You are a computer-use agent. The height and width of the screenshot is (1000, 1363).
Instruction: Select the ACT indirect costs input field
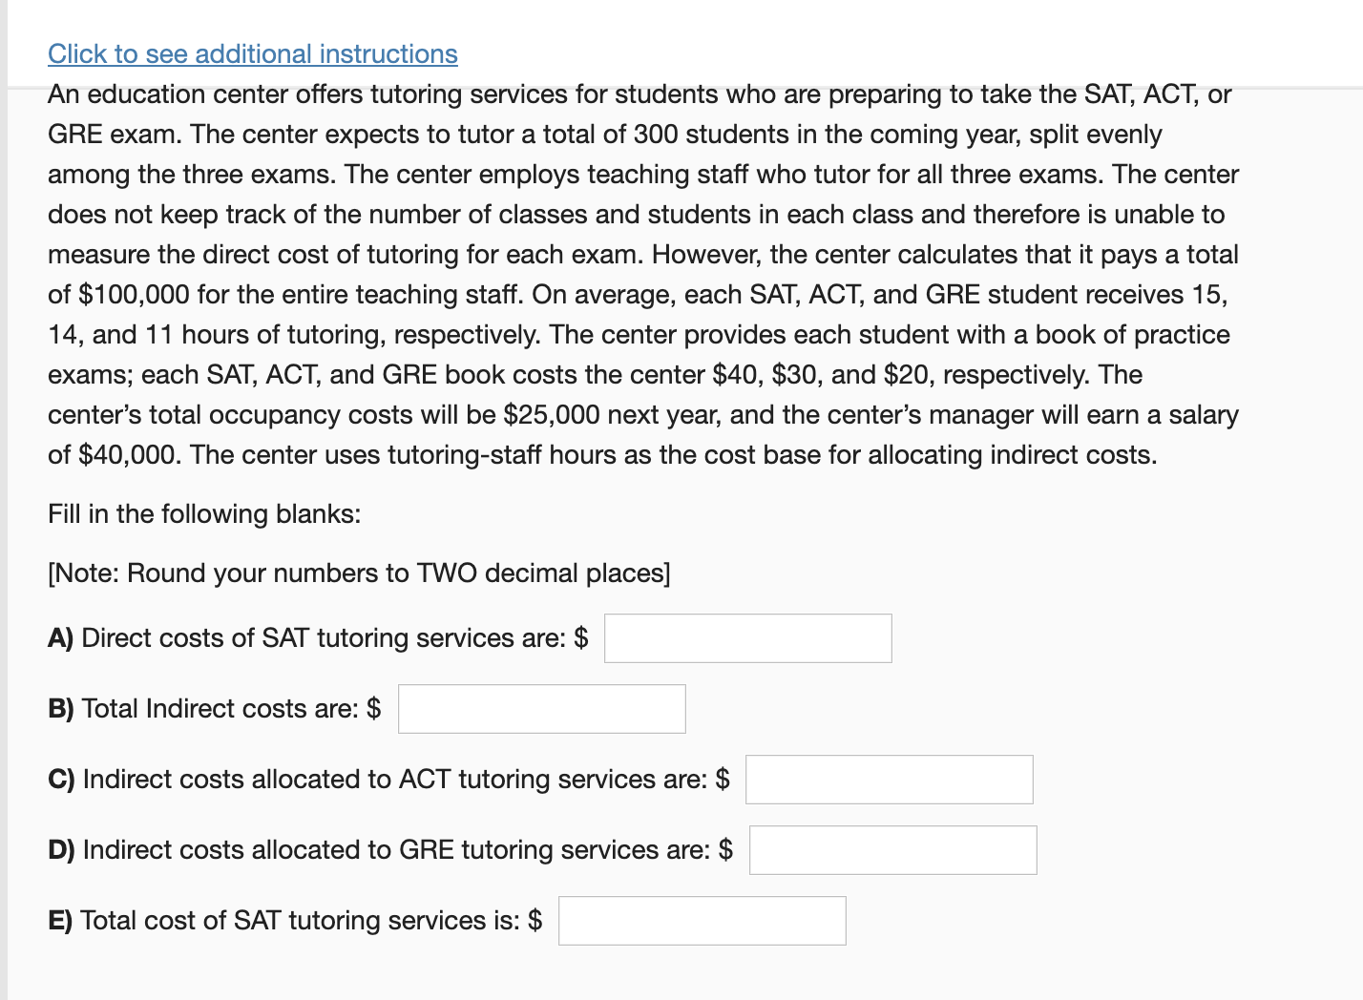tap(888, 779)
